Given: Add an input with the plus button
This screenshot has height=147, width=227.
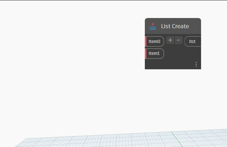Looking at the screenshot, I should click(170, 40).
